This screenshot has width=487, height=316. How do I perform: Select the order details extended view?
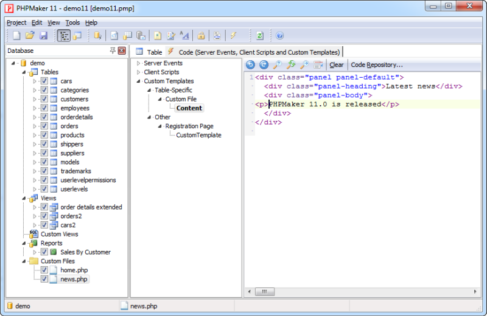point(91,207)
